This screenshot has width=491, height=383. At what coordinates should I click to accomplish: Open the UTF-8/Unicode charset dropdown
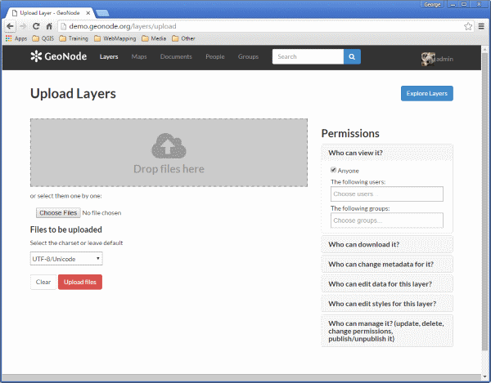click(66, 259)
